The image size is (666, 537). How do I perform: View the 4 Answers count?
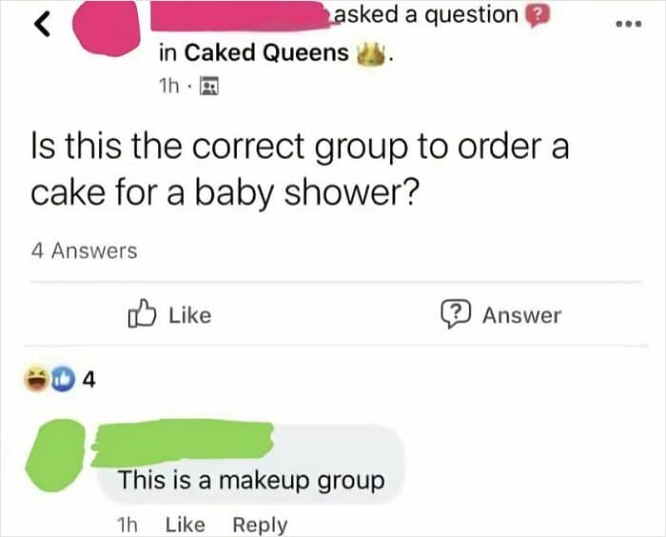(x=83, y=251)
